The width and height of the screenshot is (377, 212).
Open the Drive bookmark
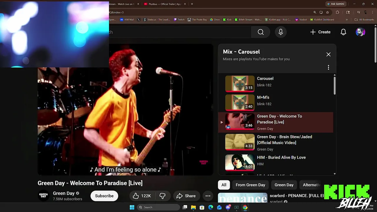[x=215, y=20]
